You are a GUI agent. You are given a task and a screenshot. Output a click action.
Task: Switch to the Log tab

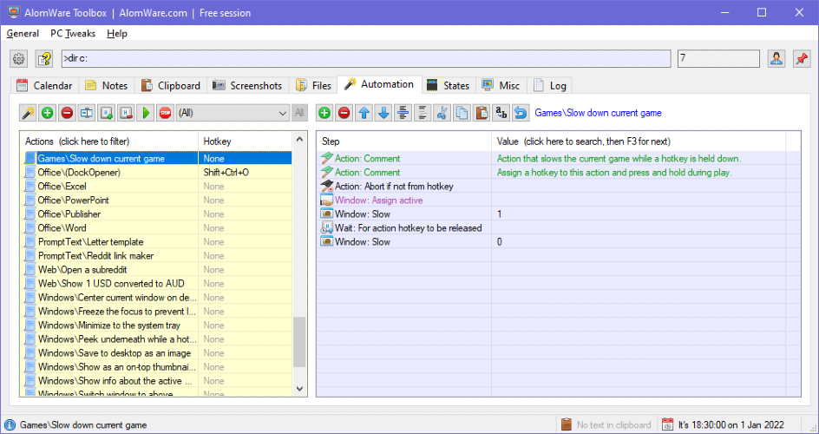tap(550, 86)
